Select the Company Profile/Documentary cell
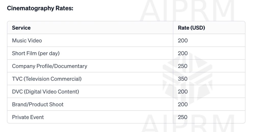This screenshot has width=261, height=132. coord(49,66)
